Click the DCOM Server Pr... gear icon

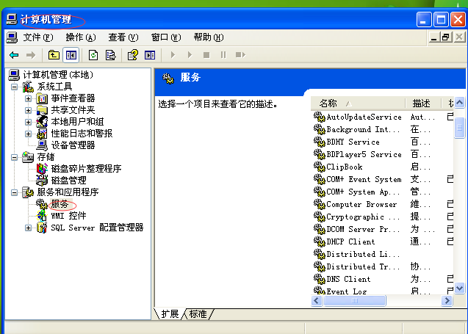click(x=319, y=229)
